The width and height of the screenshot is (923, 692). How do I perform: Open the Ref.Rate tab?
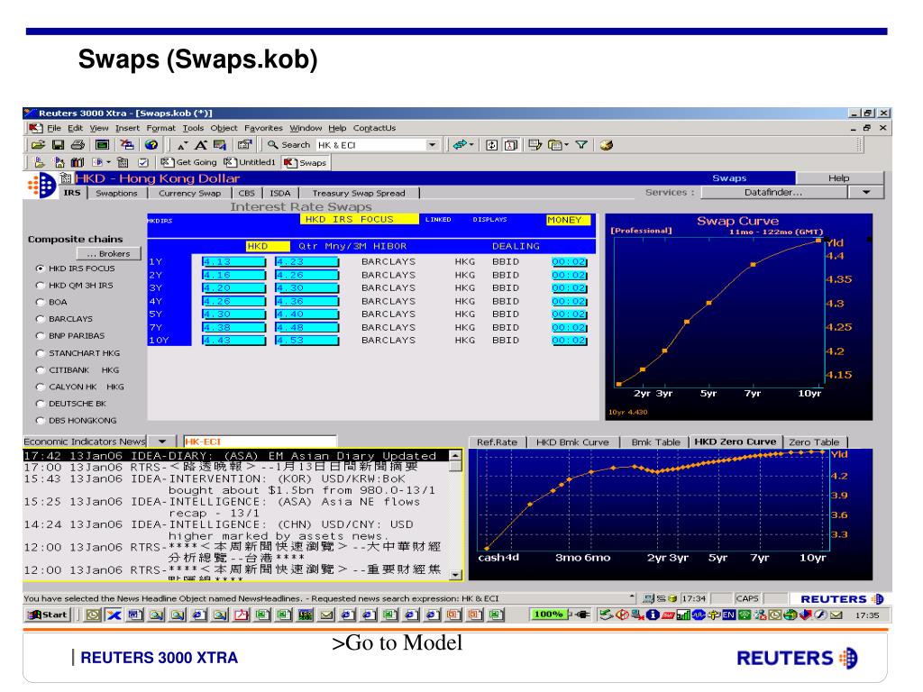pyautogui.click(x=497, y=442)
